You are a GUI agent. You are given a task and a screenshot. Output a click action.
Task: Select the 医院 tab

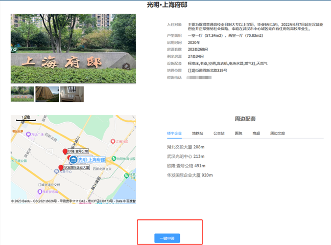coord(239,133)
